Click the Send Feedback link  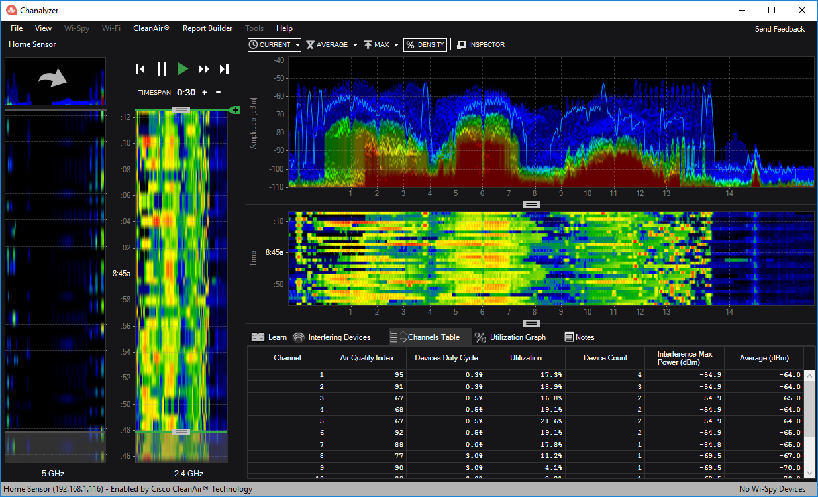(x=780, y=29)
